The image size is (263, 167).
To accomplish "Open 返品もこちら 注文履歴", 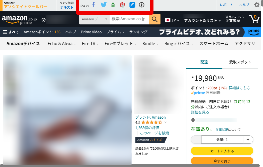I will tap(234, 19).
